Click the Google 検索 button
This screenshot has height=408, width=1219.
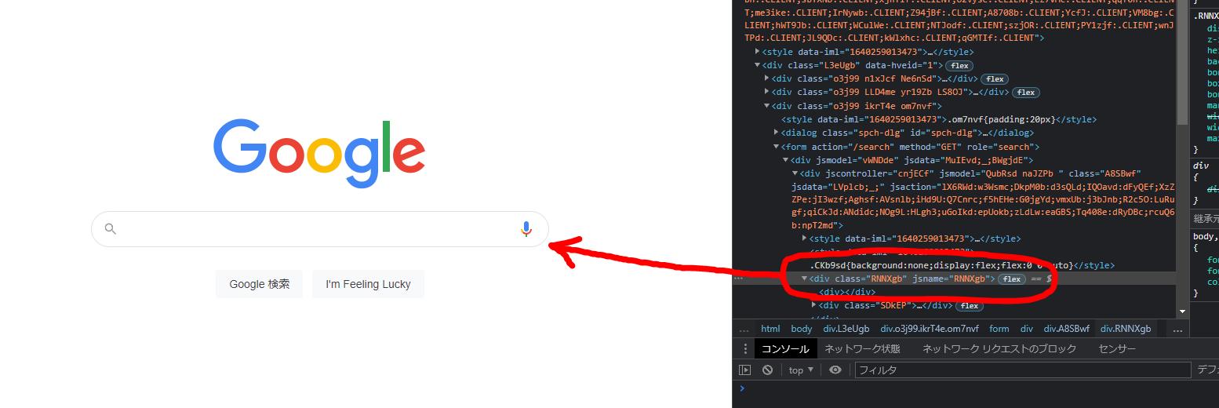click(x=259, y=284)
